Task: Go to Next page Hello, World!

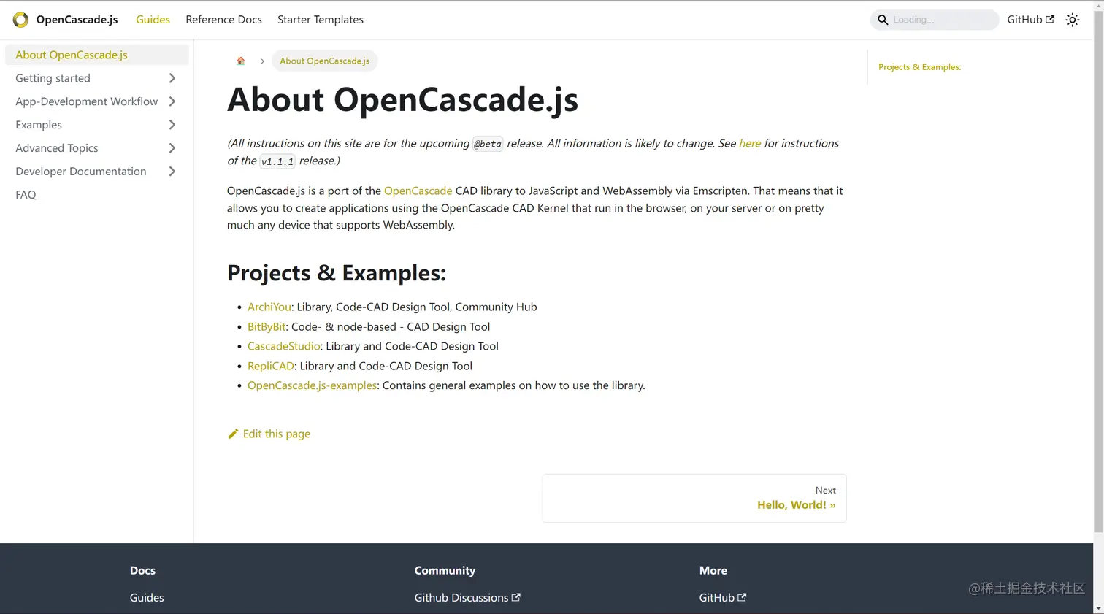Action: pos(694,498)
